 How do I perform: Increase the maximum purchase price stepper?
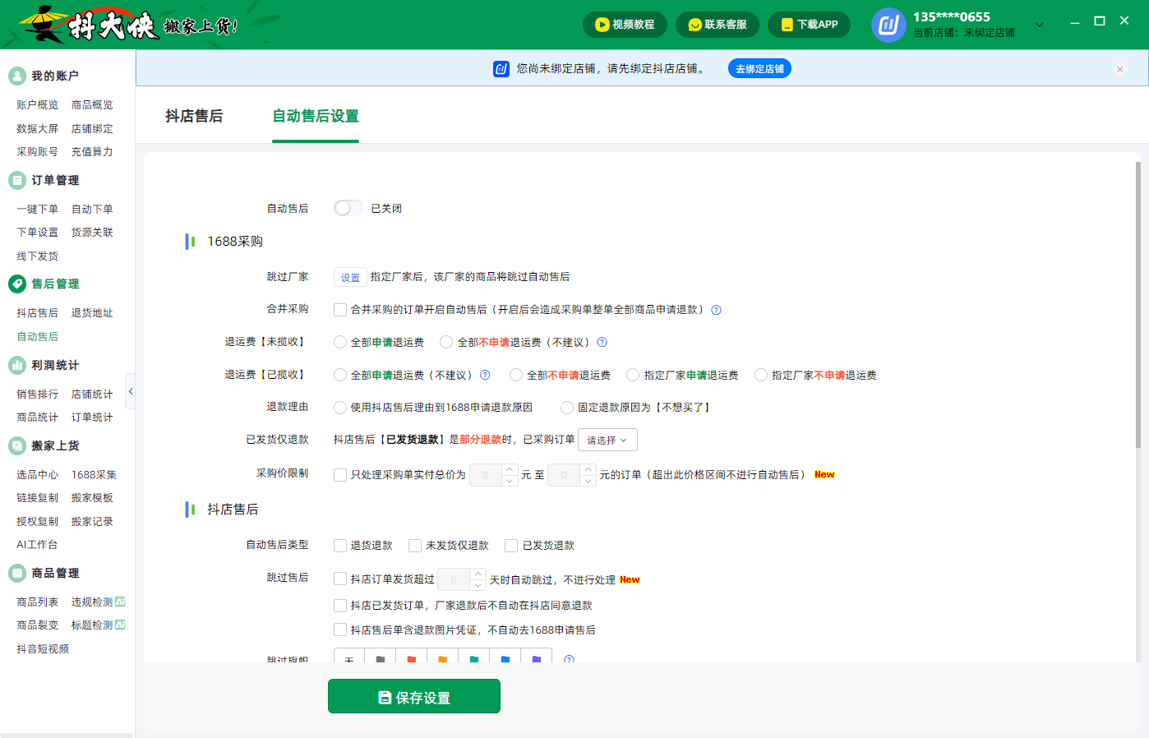(x=588, y=469)
